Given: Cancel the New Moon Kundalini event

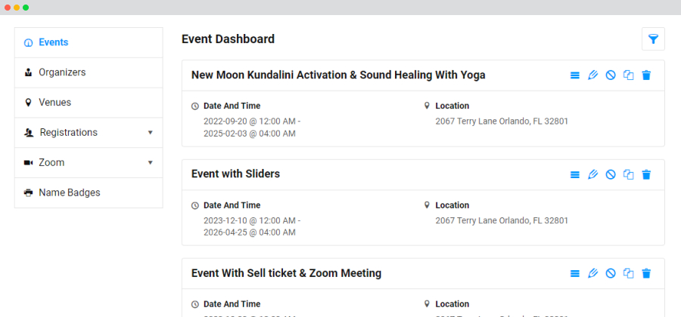Looking at the screenshot, I should tap(611, 75).
